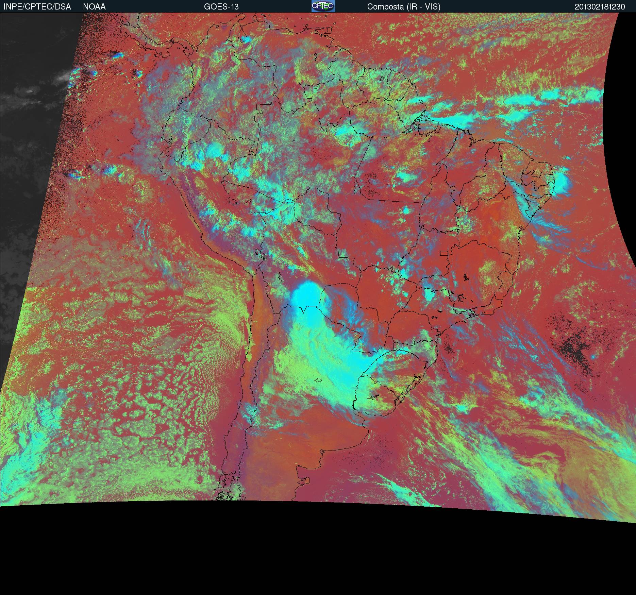
Task: Select the Mar Chiquita lake outline in Argentina
Action: pyautogui.click(x=318, y=381)
